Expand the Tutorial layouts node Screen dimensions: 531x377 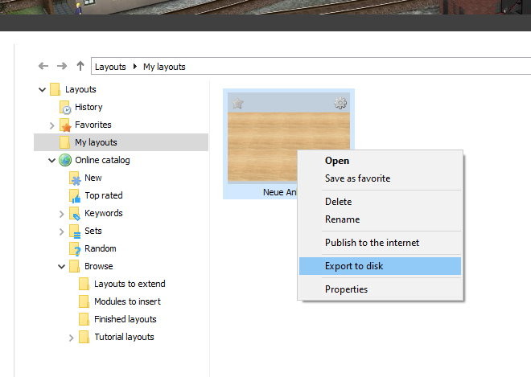[71, 338]
